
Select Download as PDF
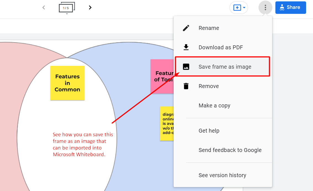(223, 47)
